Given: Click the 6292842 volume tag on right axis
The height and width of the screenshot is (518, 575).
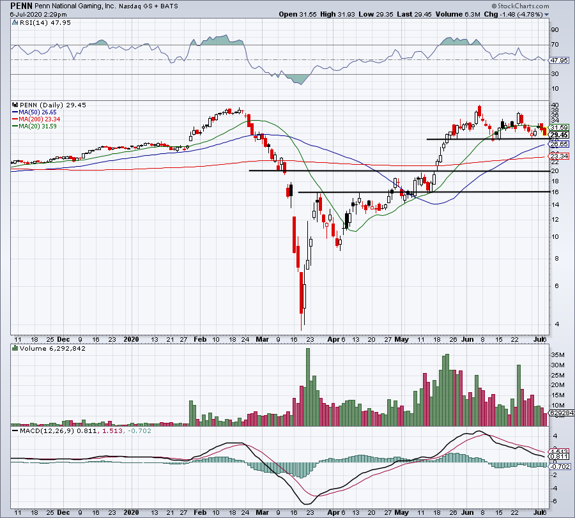Looking at the screenshot, I should [561, 413].
